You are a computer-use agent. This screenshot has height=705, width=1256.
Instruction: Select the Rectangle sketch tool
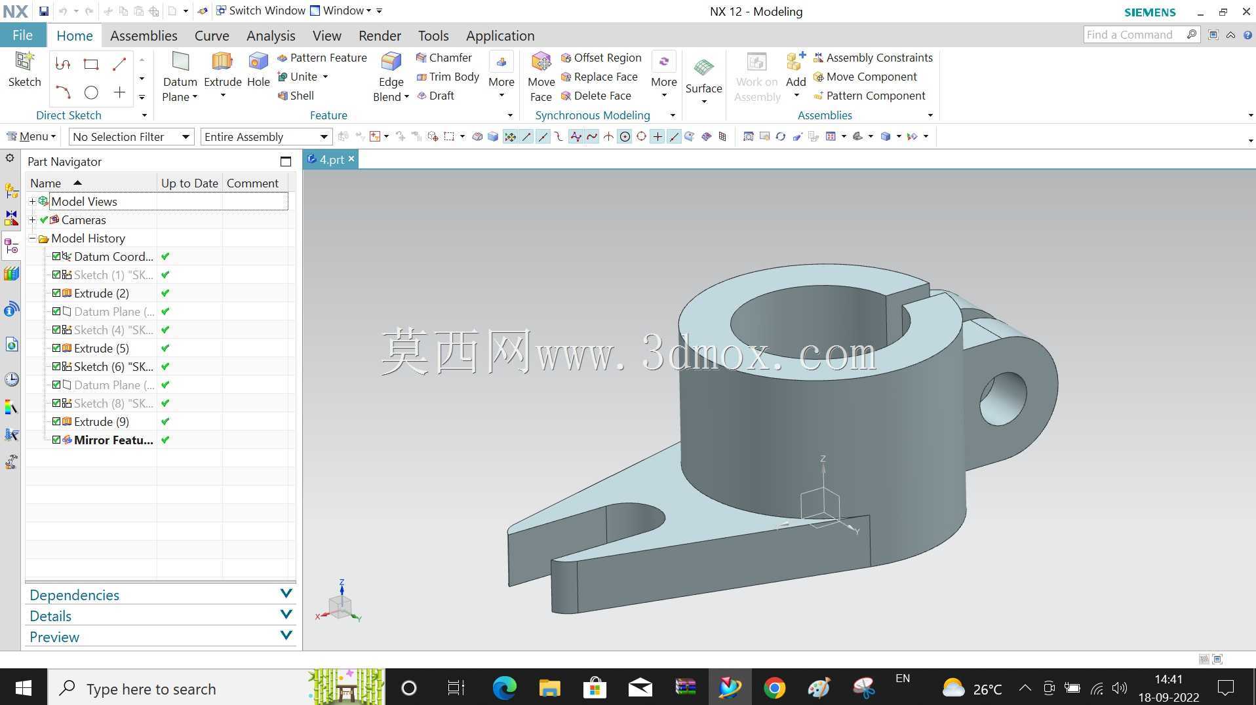pyautogui.click(x=91, y=64)
